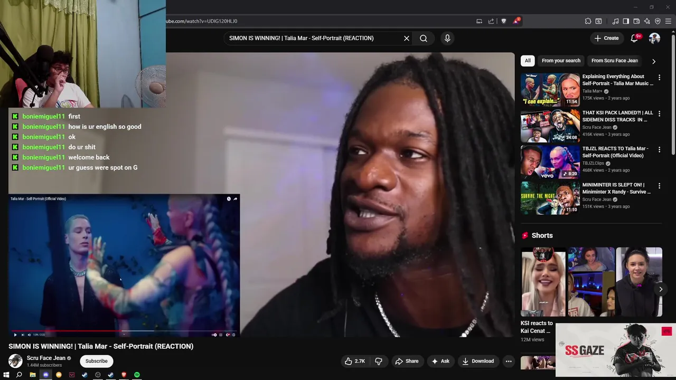Screen dimensions: 676x380
Task: Subscribe to Scru Face Jean
Action: point(97,361)
